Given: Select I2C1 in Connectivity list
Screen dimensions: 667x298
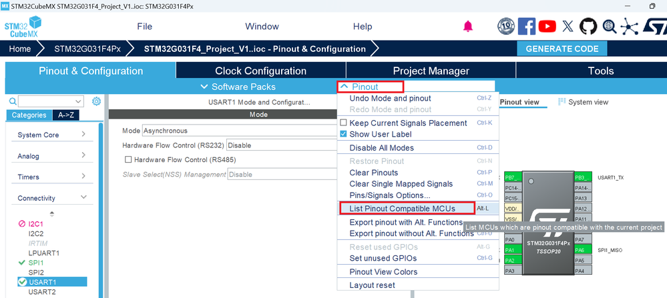Looking at the screenshot, I should click(36, 224).
